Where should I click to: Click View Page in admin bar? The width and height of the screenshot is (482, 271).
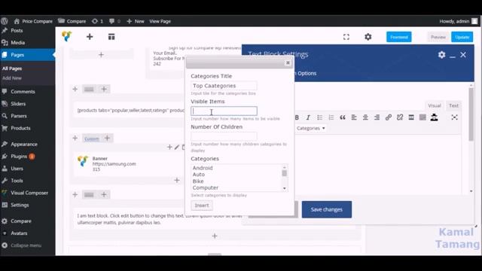coord(160,21)
